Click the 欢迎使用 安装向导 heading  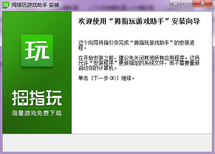click(x=139, y=22)
